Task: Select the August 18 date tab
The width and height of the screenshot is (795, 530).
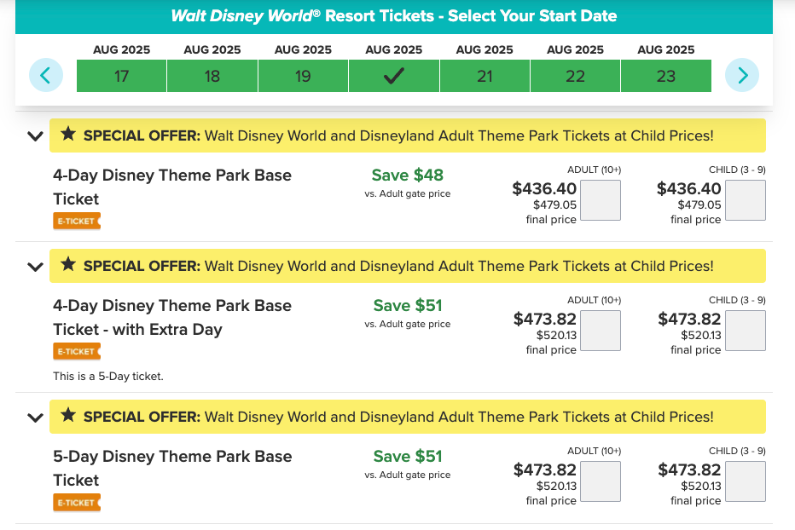Action: pos(212,75)
